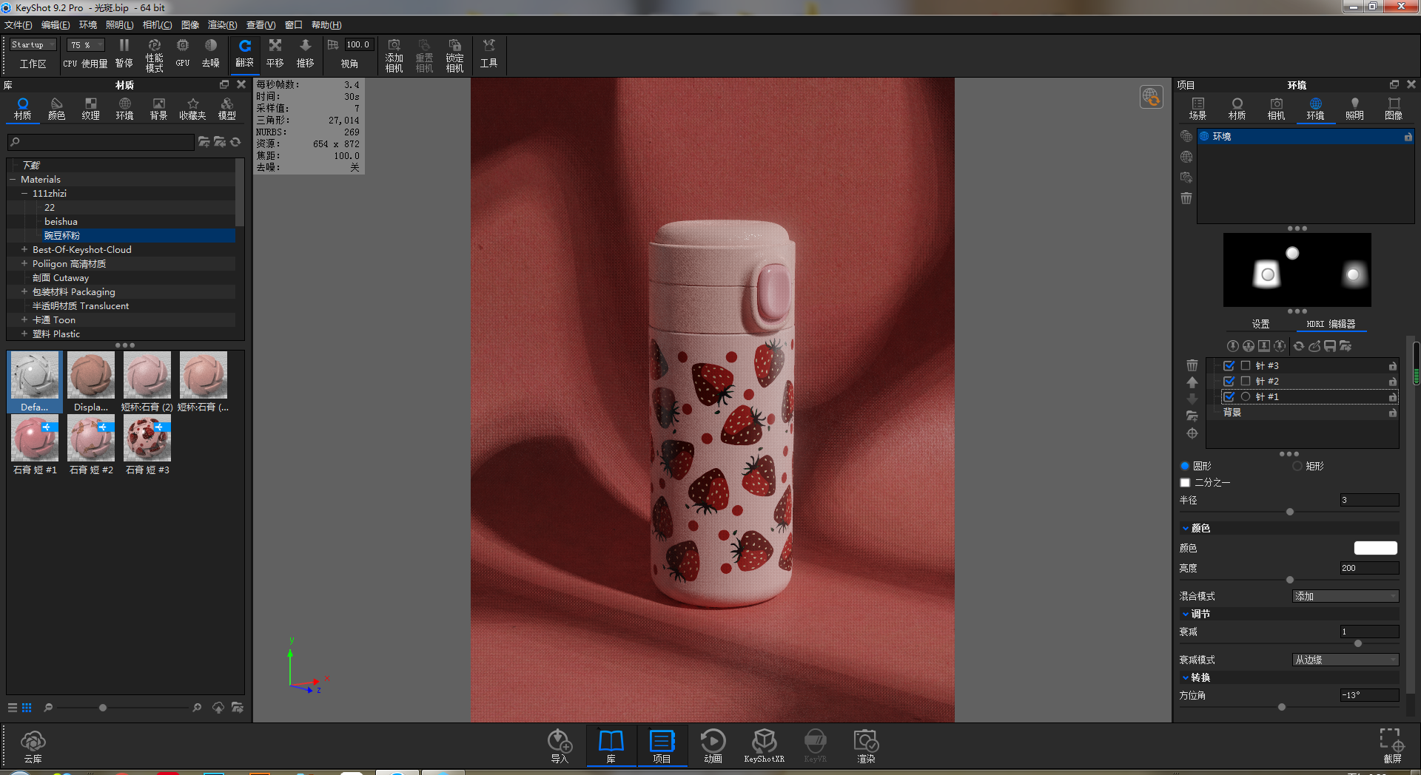The height and width of the screenshot is (775, 1421).
Task: Click the 设置 tab next to HDRI 编辑器
Action: click(x=1260, y=324)
